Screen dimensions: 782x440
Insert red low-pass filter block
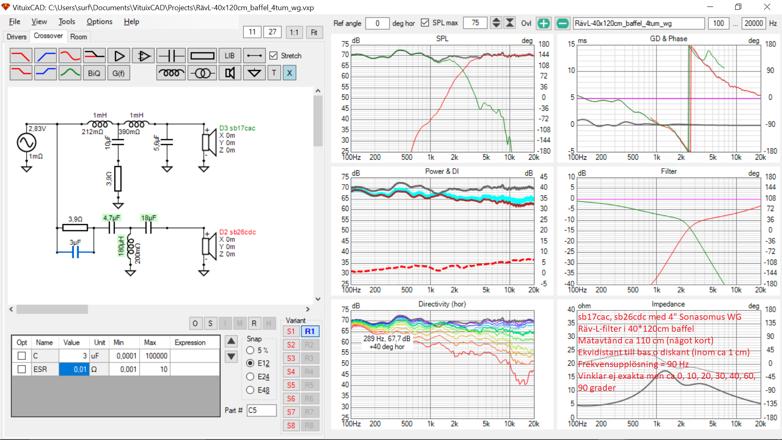[x=21, y=56]
